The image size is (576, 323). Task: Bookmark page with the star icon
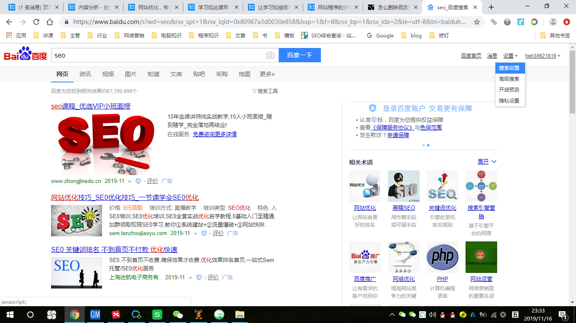(x=477, y=22)
